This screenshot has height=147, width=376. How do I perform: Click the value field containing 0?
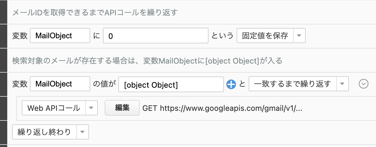pyautogui.click(x=156, y=36)
